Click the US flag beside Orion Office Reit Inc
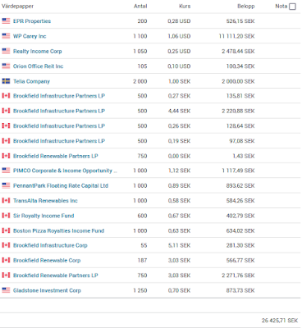This screenshot has width=302, height=328. [6, 66]
